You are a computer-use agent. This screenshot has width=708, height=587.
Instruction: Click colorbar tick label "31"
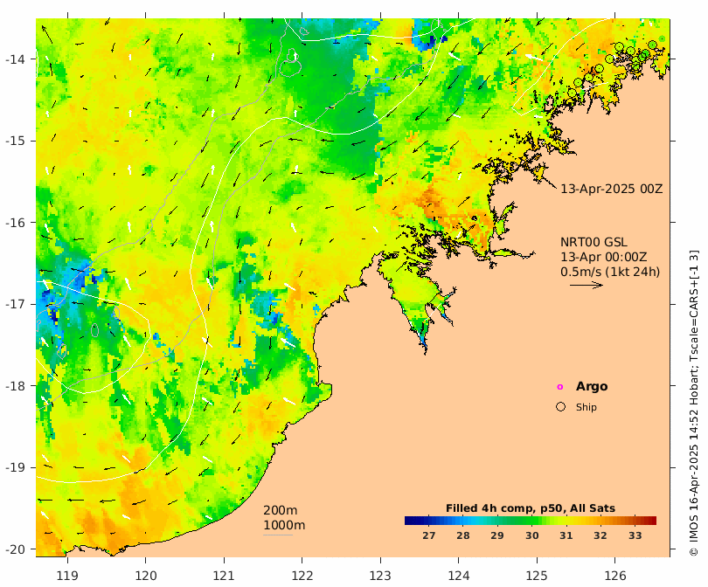pyautogui.click(x=566, y=535)
